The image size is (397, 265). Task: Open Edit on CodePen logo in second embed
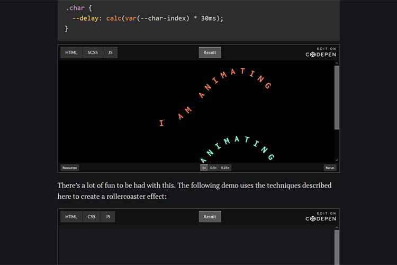coord(321,216)
